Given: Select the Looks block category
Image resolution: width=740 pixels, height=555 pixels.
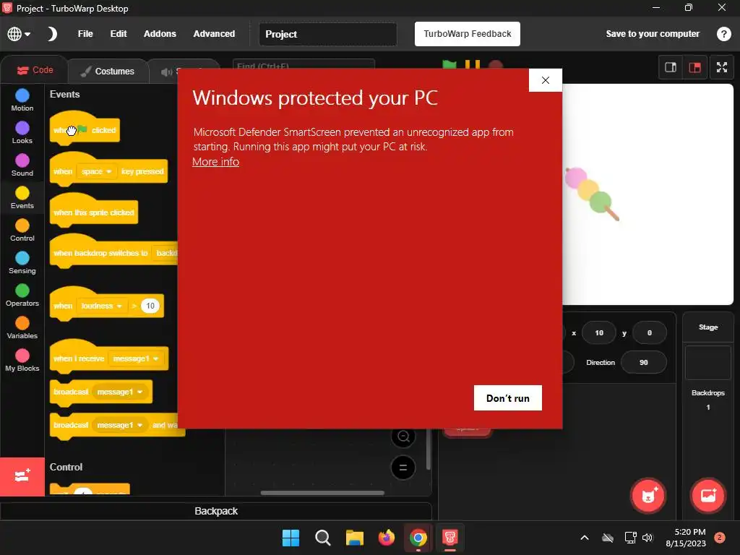Looking at the screenshot, I should click(x=22, y=133).
